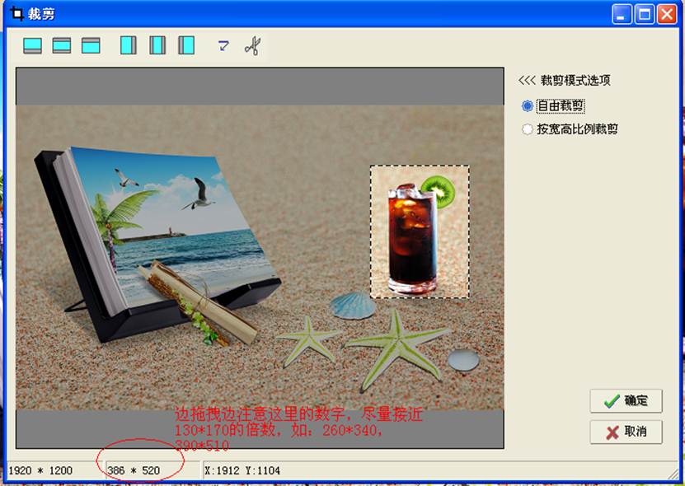Confirm the crop with the 确定 button
685x486 pixels.
tap(626, 401)
